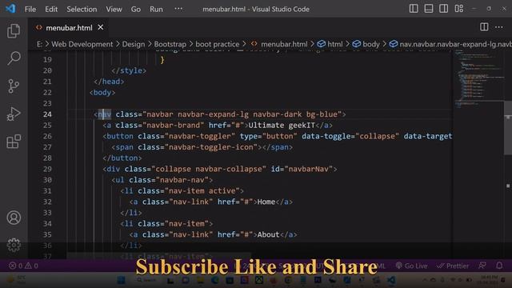
Task: Click the VS Code logo in title bar
Action: point(10,9)
